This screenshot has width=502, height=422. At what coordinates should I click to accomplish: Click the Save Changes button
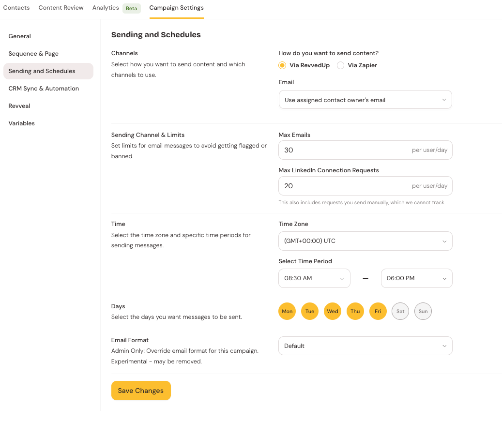pos(141,391)
